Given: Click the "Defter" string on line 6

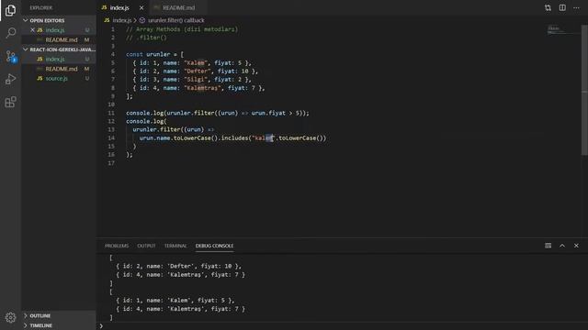Looking at the screenshot, I should pos(198,71).
